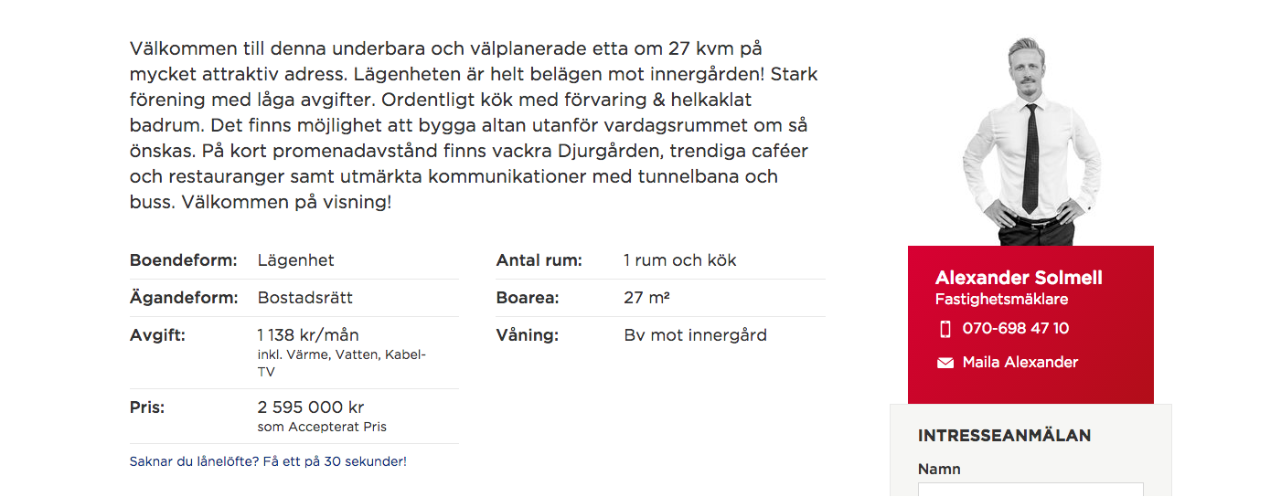The height and width of the screenshot is (497, 1281).
Task: Click the Saknar du lånelöfte link
Action: pos(268,461)
